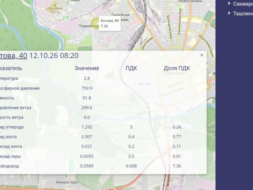
Task: Click temperature value 2.8
Action: pos(86,79)
